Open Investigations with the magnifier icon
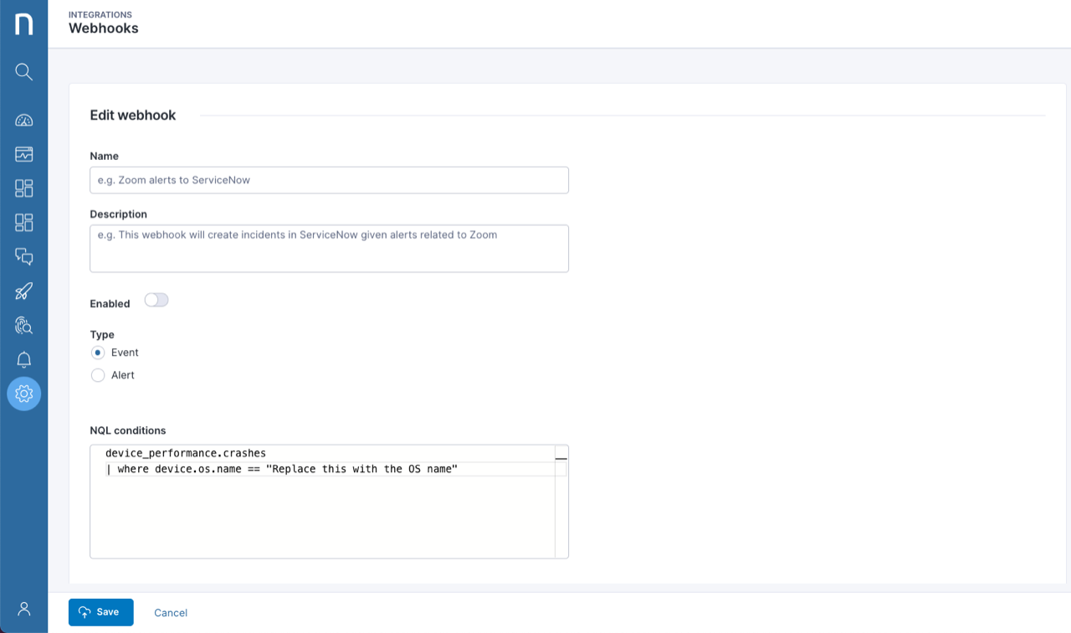 pyautogui.click(x=23, y=325)
